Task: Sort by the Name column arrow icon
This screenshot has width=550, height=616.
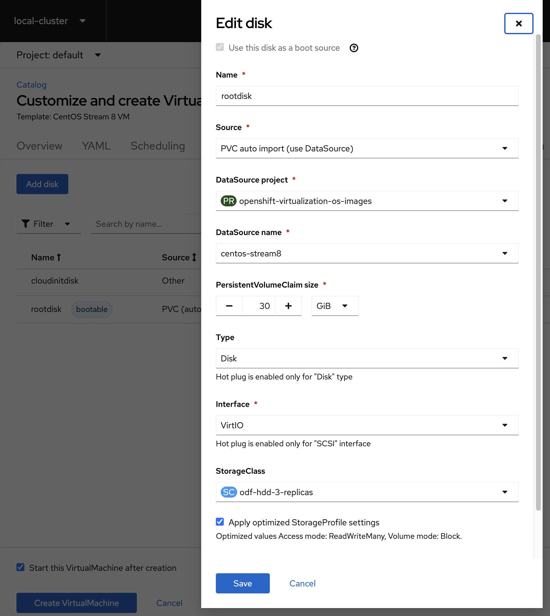Action: point(59,258)
